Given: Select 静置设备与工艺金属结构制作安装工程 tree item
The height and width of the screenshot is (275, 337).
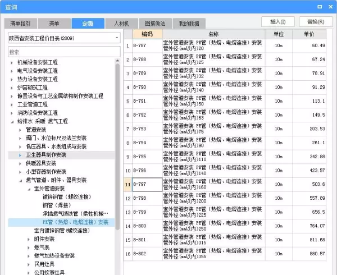Looking at the screenshot, I should pos(60,96).
